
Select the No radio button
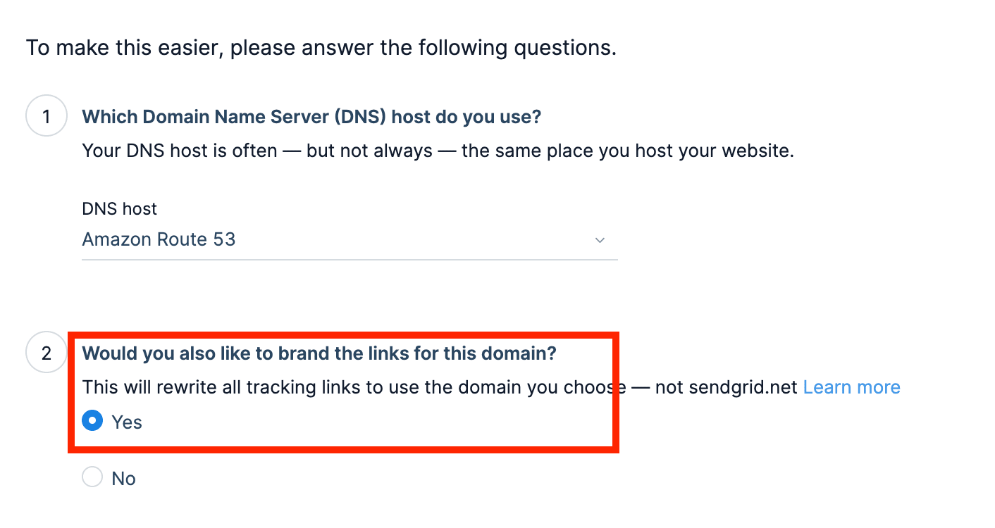click(92, 477)
